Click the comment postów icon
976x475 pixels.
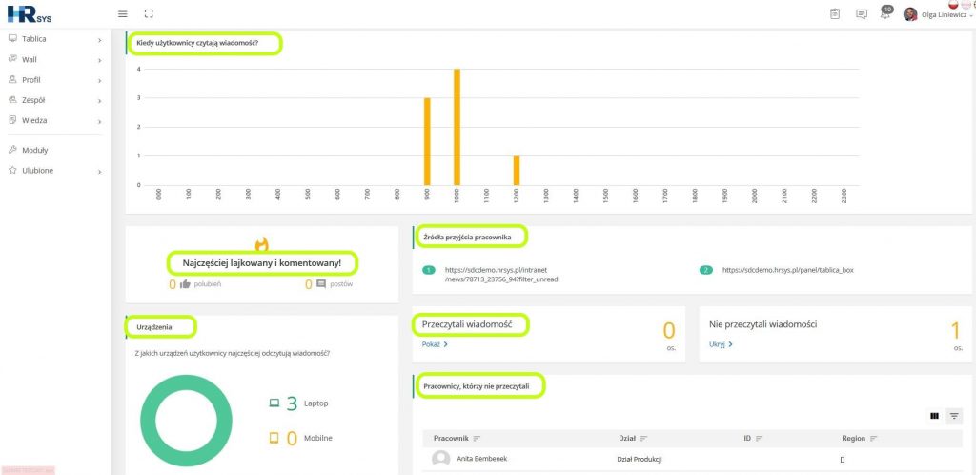click(x=321, y=284)
